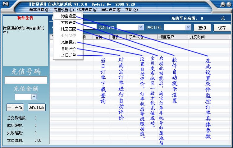Expand the 充值金额 dropdown
Screen dimensions: 233x148
(x=34, y=97)
